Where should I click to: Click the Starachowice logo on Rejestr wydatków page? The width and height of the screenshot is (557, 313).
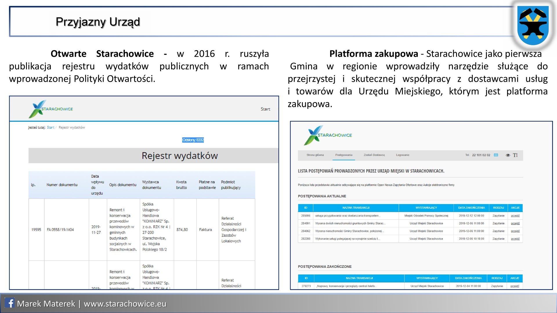click(50, 109)
